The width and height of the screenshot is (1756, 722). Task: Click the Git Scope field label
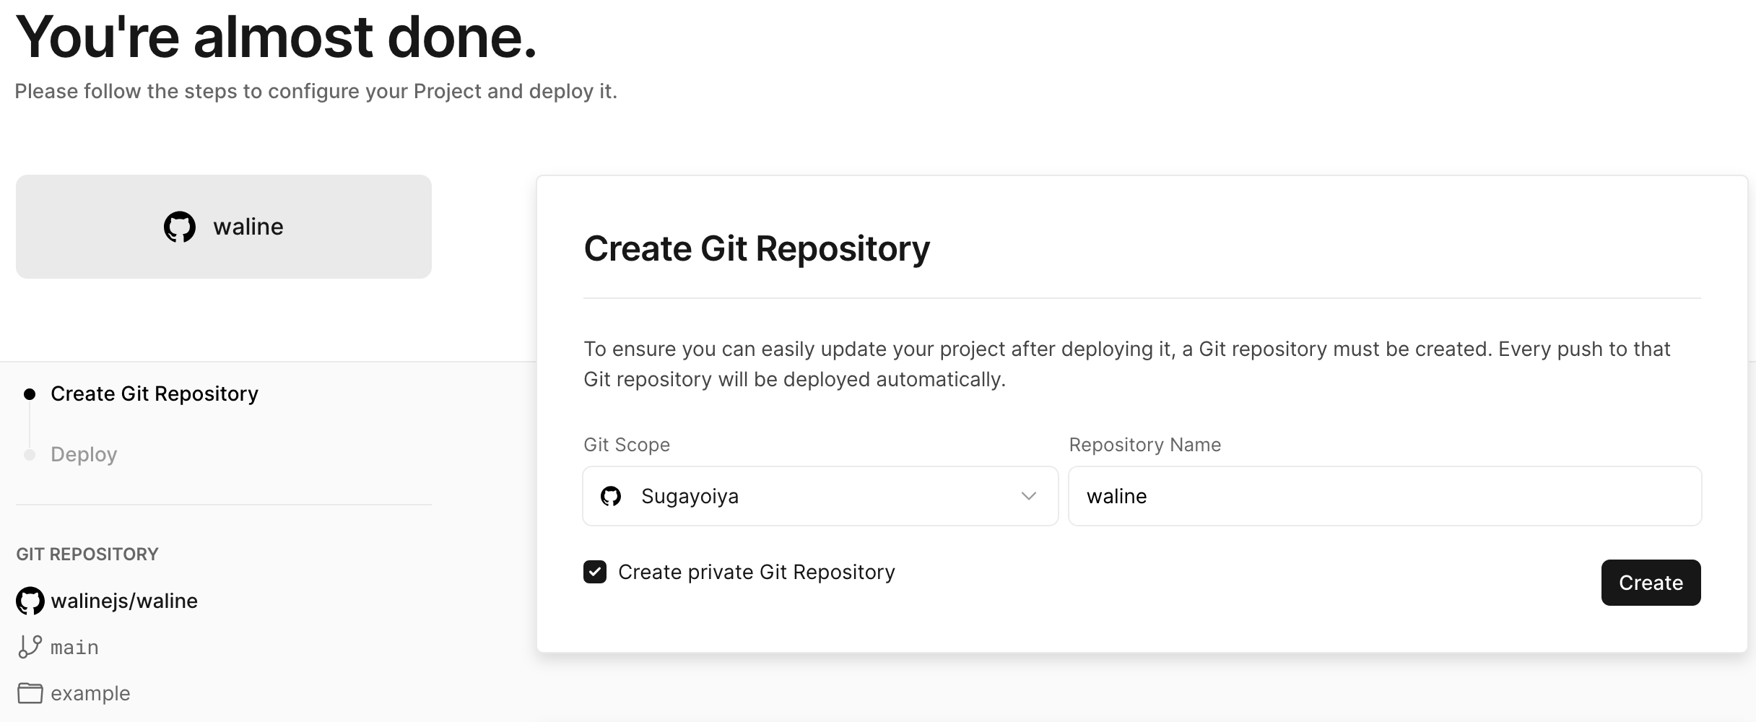[x=627, y=445]
